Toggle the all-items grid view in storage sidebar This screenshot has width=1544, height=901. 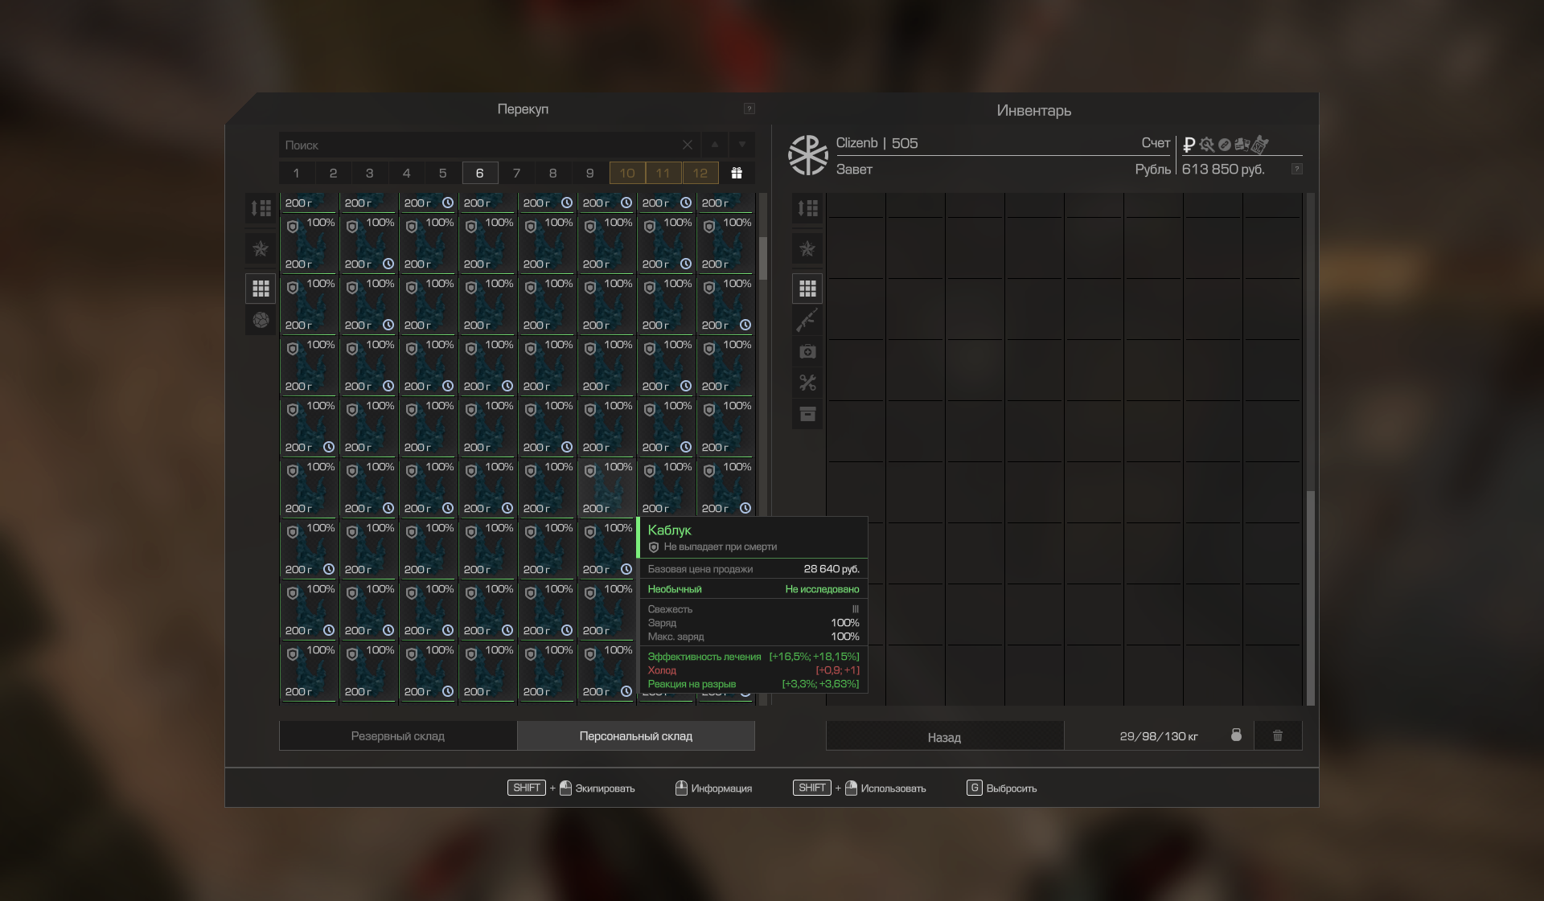pos(261,288)
